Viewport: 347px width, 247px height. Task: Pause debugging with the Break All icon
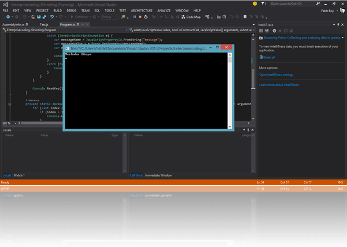point(135,17)
